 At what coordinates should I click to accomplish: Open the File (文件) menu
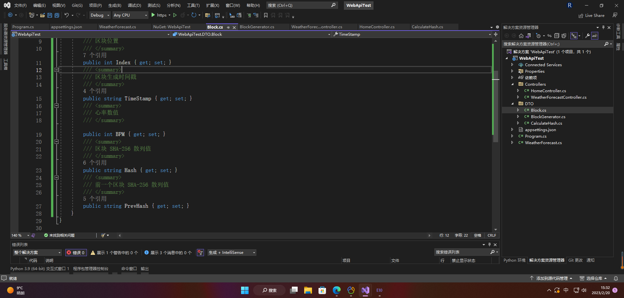20,6
